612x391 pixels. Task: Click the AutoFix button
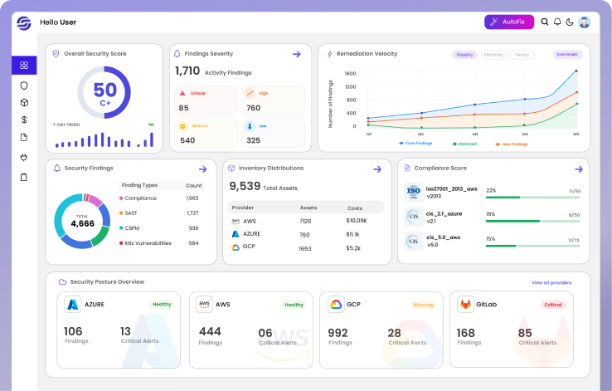pyautogui.click(x=509, y=22)
